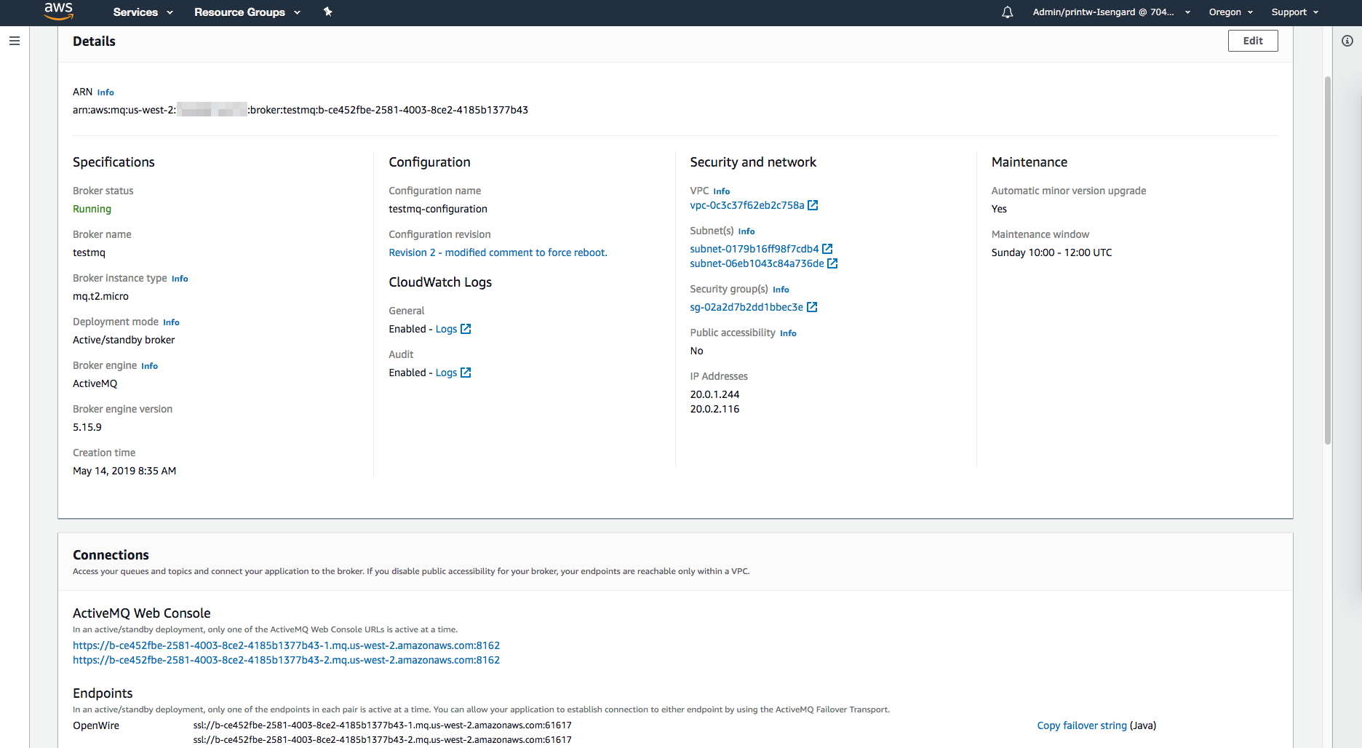The image size is (1362, 748).
Task: Click the Edit button for broker details
Action: [x=1253, y=41]
